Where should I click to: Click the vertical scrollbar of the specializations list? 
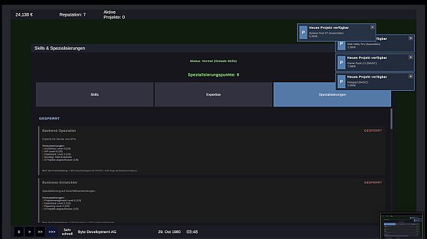pyautogui.click(x=391, y=119)
